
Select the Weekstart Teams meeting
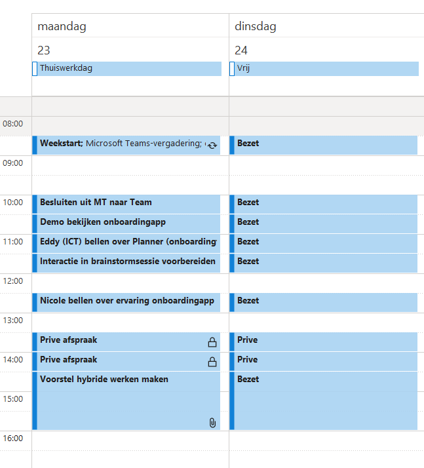[126, 146]
